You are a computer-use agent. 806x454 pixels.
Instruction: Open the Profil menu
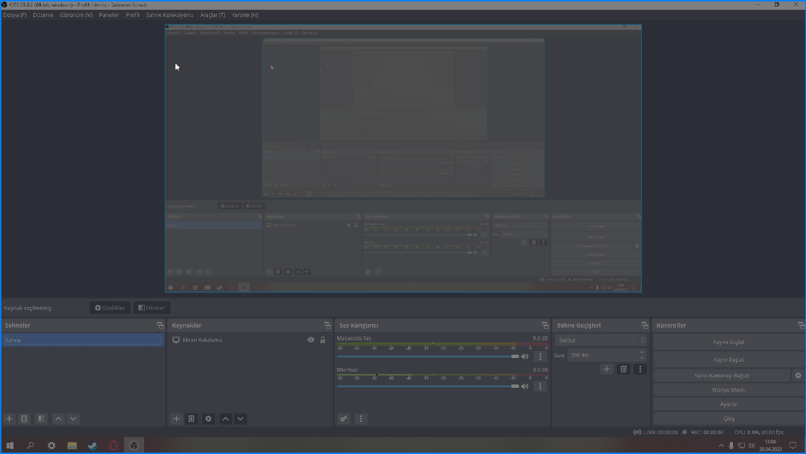tap(133, 15)
